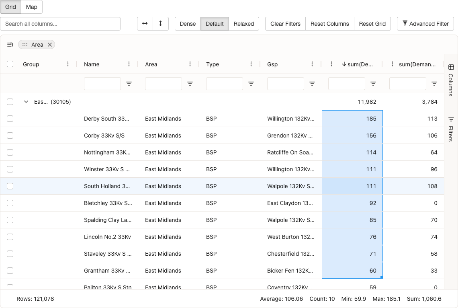Viewport: 458px width, 308px height.
Task: Collapse the East Midlands group row
Action: coord(26,102)
